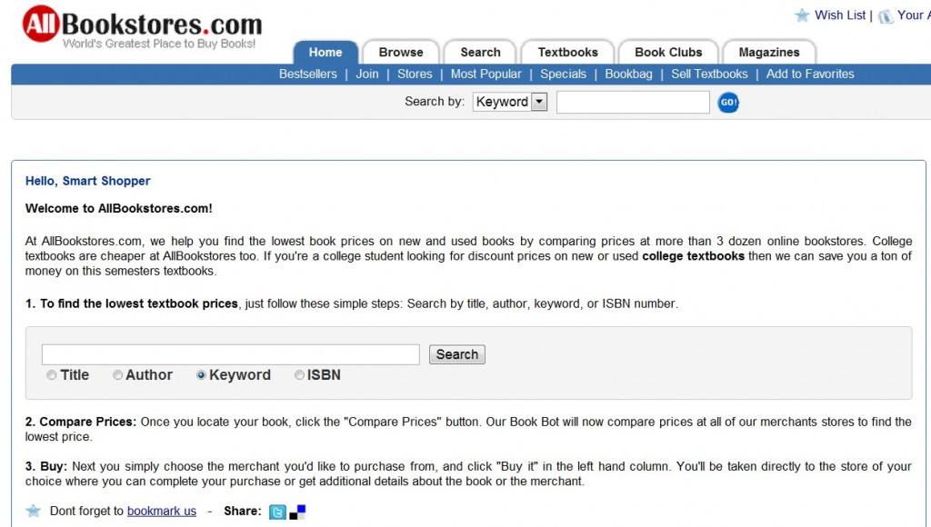
Task: Click the bold "college textbooks" text
Action: click(x=693, y=256)
